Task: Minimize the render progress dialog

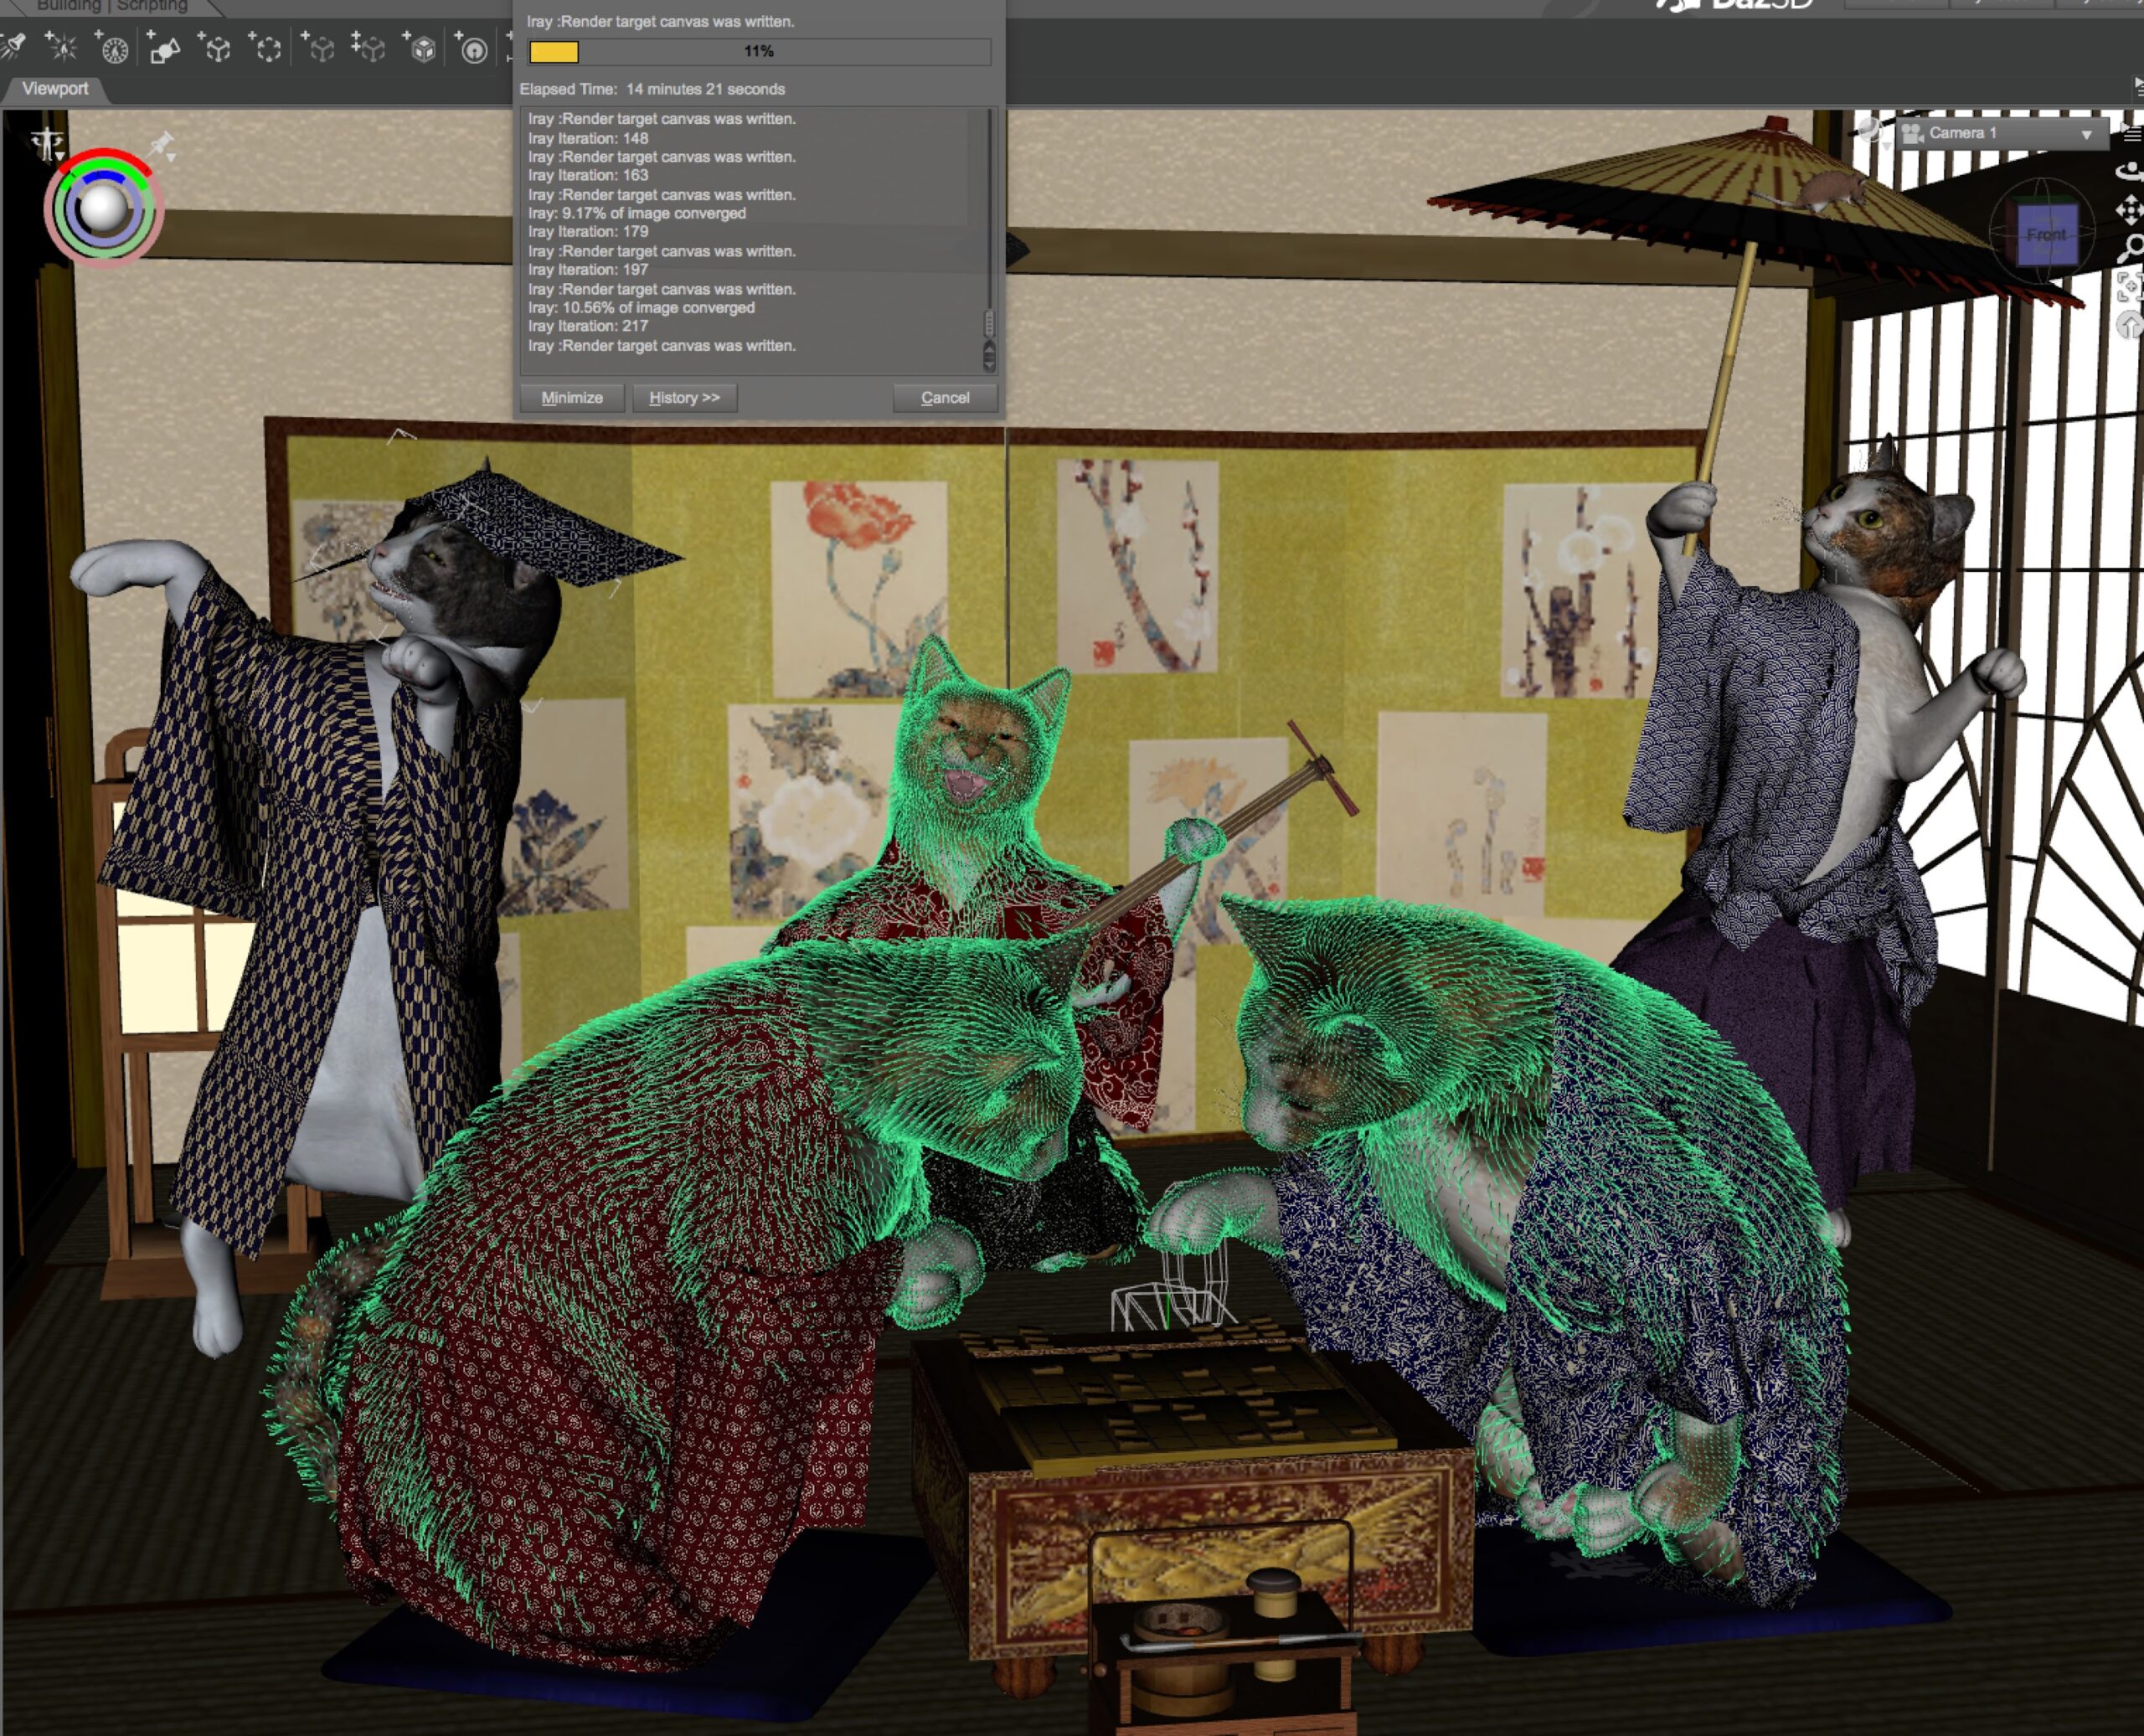Action: [x=571, y=398]
